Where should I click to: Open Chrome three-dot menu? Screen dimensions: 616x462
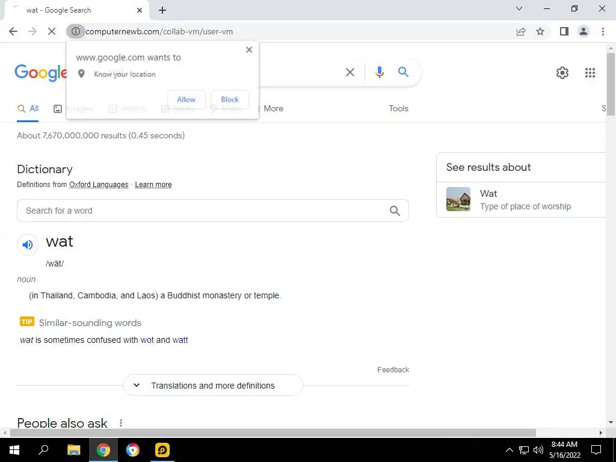click(603, 31)
